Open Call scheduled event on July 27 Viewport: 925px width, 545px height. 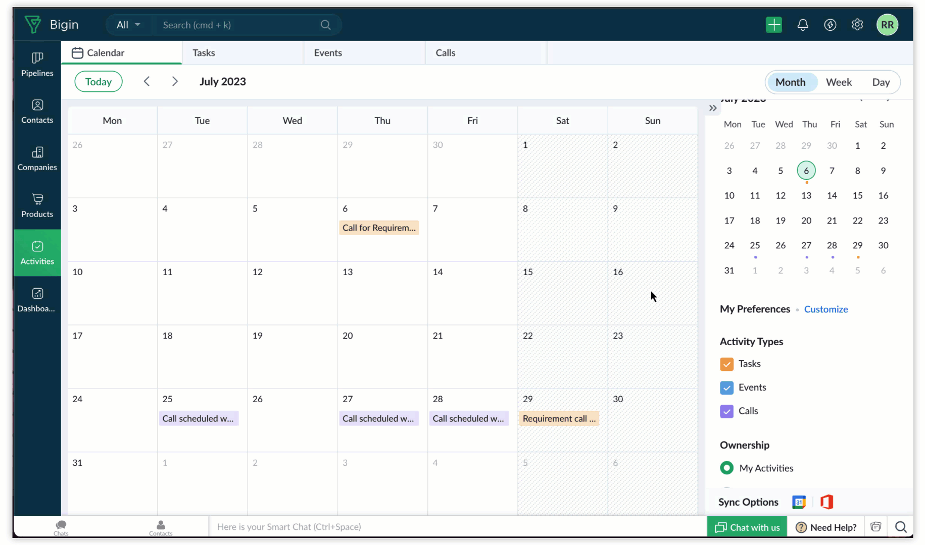[x=379, y=418]
